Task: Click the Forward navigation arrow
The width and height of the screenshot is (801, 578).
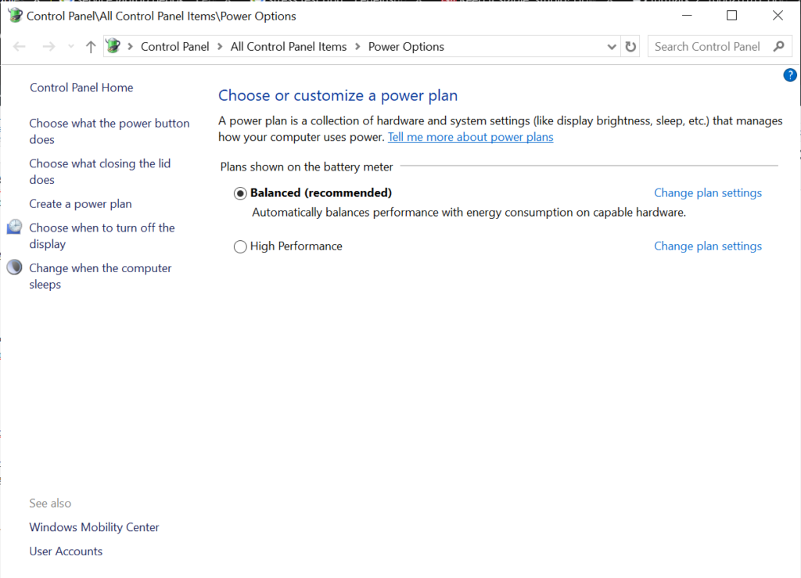Action: click(x=48, y=46)
